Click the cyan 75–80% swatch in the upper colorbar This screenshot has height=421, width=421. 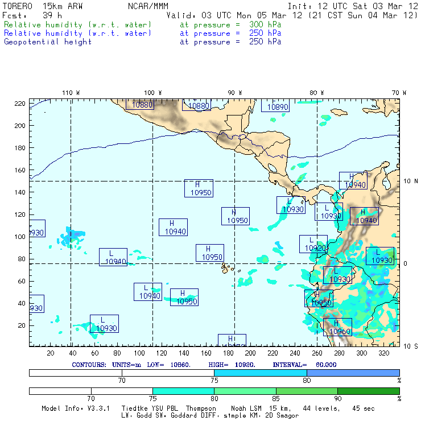[261, 373]
